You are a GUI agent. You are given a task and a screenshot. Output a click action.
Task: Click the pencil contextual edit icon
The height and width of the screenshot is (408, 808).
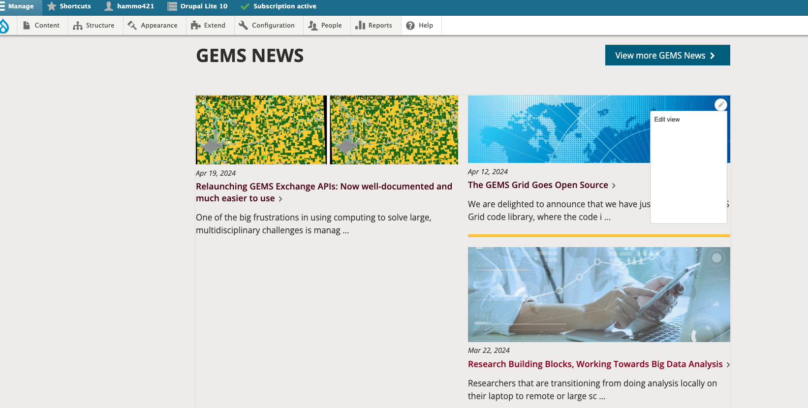[x=720, y=105]
